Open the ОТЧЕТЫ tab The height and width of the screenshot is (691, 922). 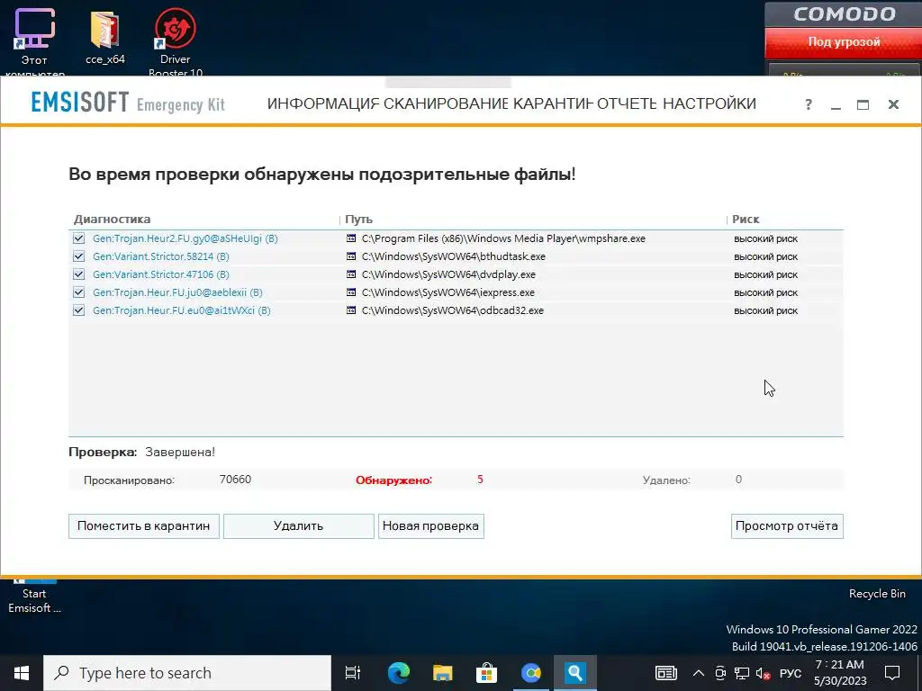coord(627,103)
